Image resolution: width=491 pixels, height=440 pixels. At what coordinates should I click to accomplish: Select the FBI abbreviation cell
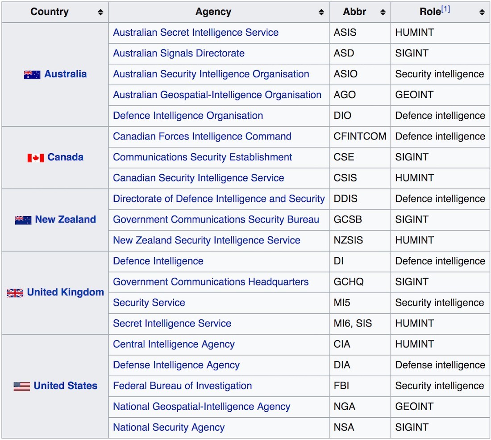click(x=360, y=386)
